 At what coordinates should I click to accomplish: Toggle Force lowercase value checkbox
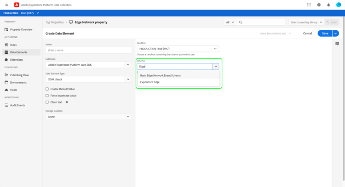[47, 96]
